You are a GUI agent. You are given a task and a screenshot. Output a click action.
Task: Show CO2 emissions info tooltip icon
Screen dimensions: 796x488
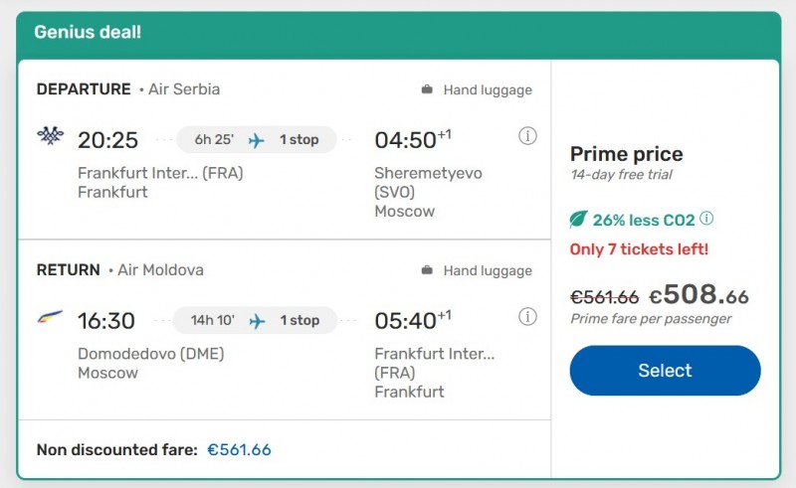(x=706, y=219)
